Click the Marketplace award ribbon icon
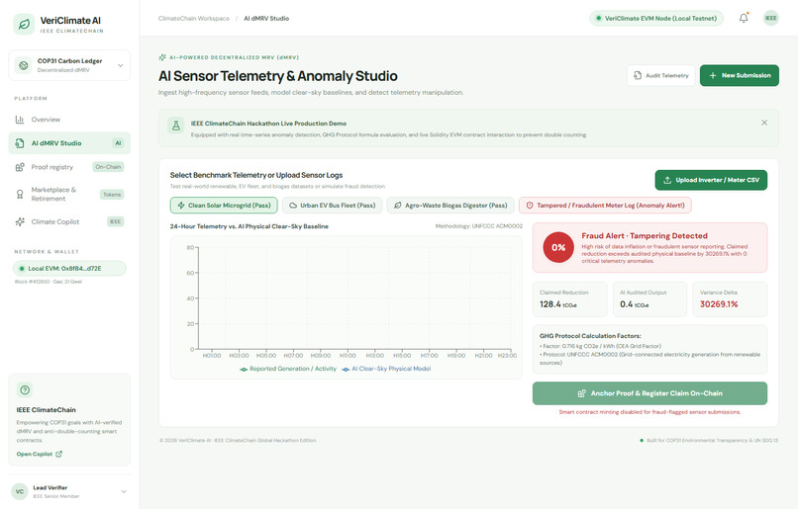The height and width of the screenshot is (509, 798). pyautogui.click(x=20, y=194)
